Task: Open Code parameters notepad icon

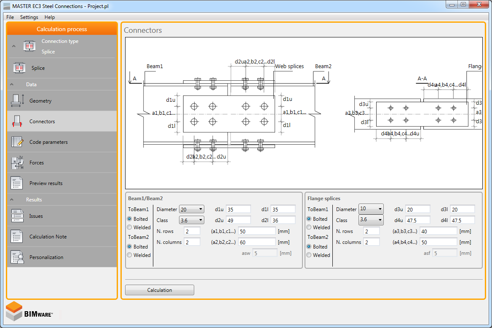Action: point(17,142)
